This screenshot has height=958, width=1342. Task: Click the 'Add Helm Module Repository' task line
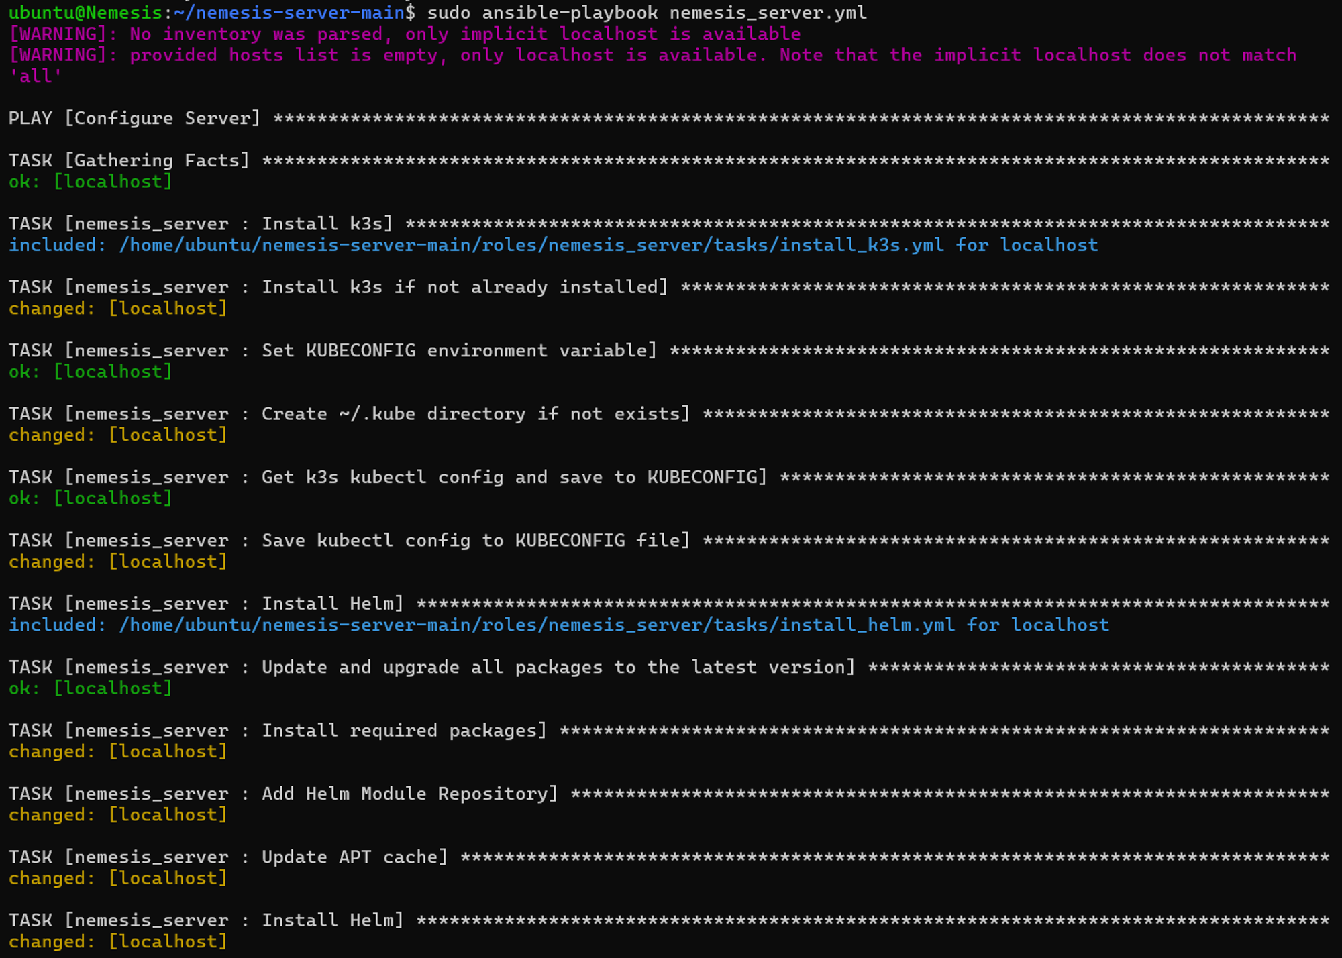coord(669,794)
